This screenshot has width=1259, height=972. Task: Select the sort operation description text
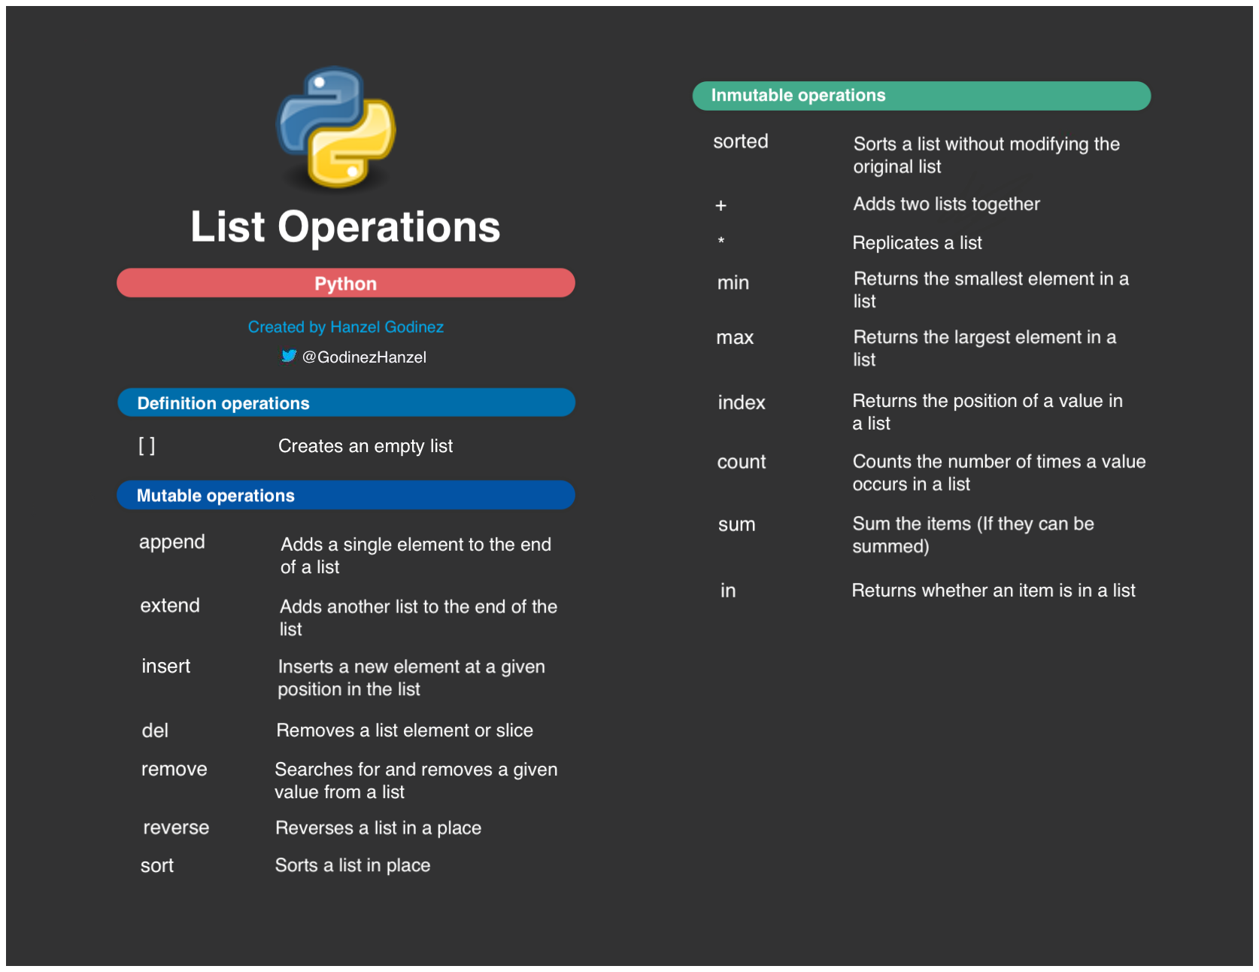[353, 865]
